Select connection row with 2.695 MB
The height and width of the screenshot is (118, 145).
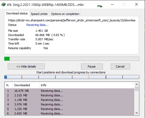tap(70, 113)
